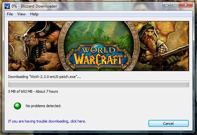This screenshot has width=197, height=135.
Task: Click the green status indicator light
Action: [17, 106]
